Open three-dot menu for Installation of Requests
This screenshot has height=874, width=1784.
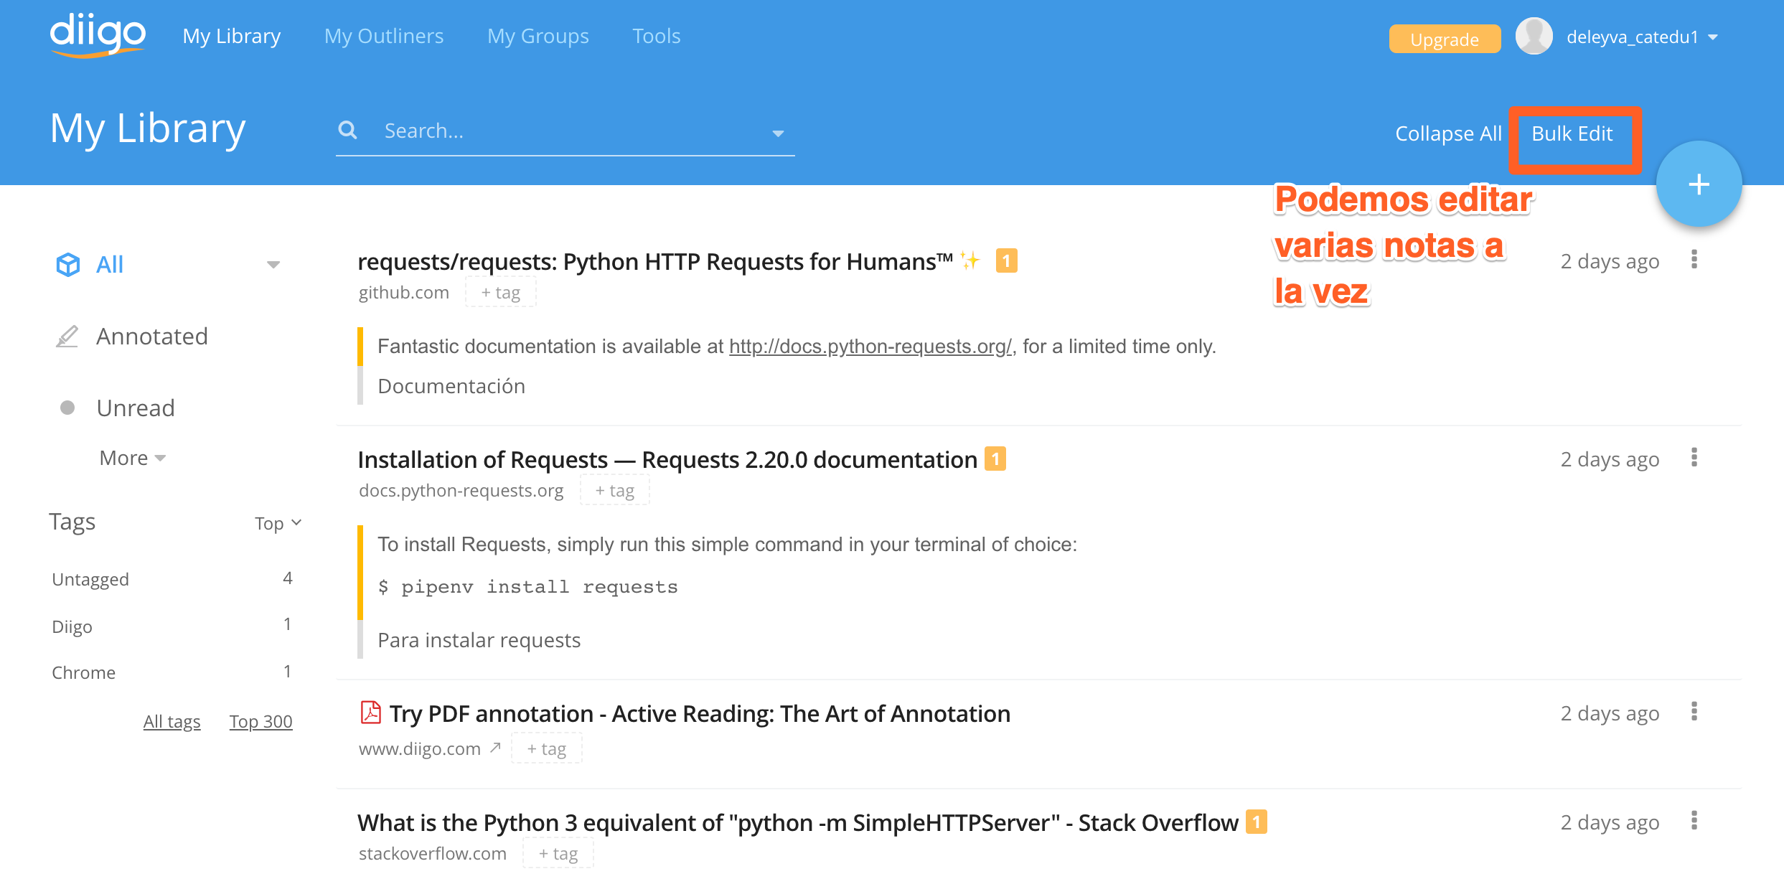click(x=1694, y=458)
